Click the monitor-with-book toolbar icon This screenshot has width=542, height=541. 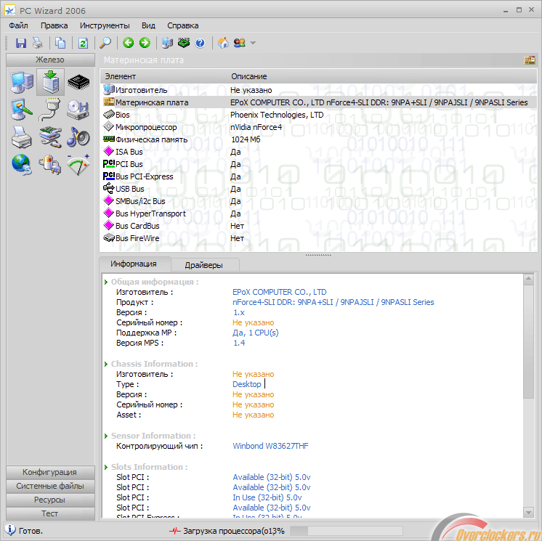click(167, 43)
